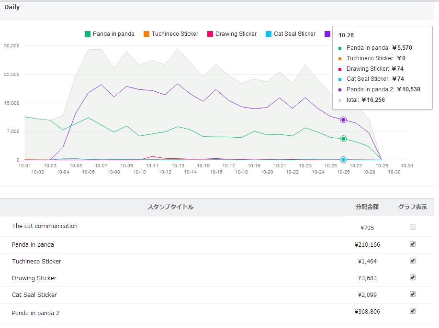Uncheck the Tuchineco Sticker graph checkbox

coord(413,261)
